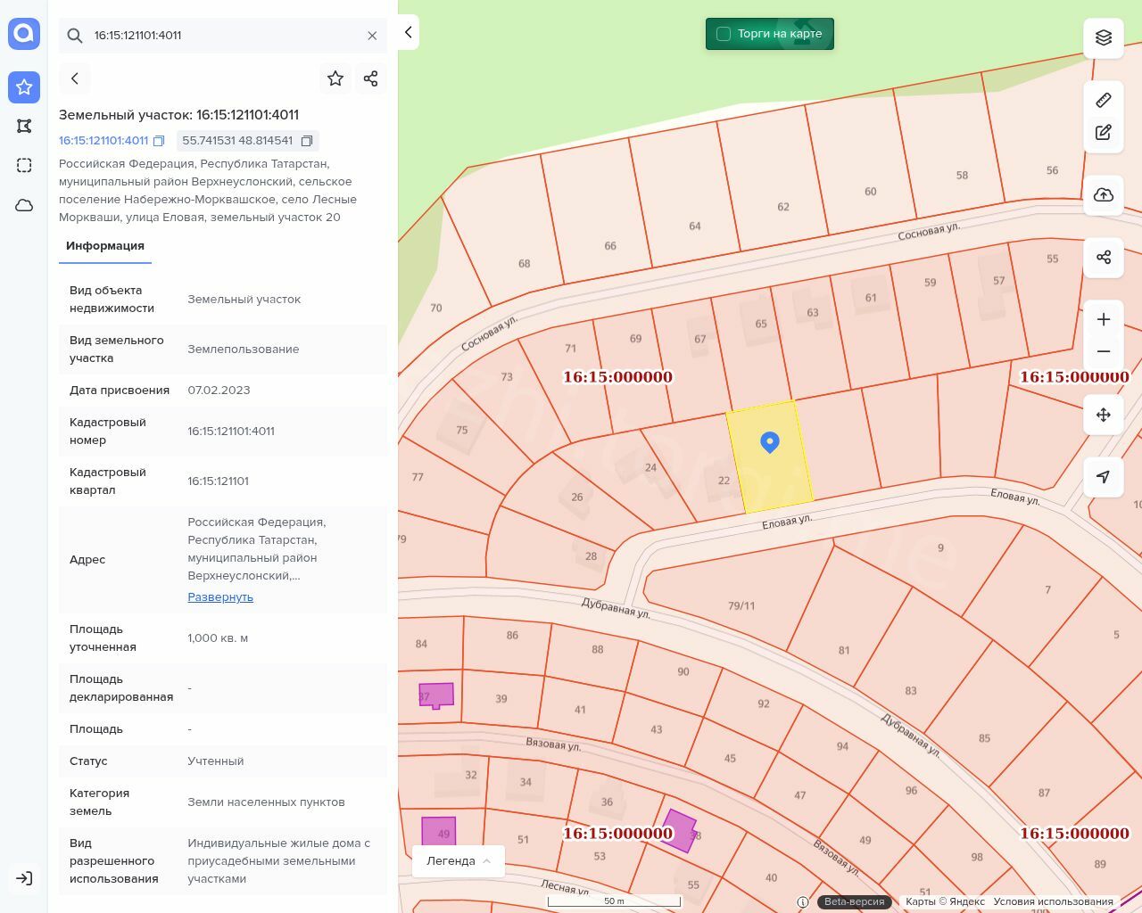Image resolution: width=1142 pixels, height=913 pixels.
Task: Enable the Торги на карте checkbox
Action: tap(724, 34)
